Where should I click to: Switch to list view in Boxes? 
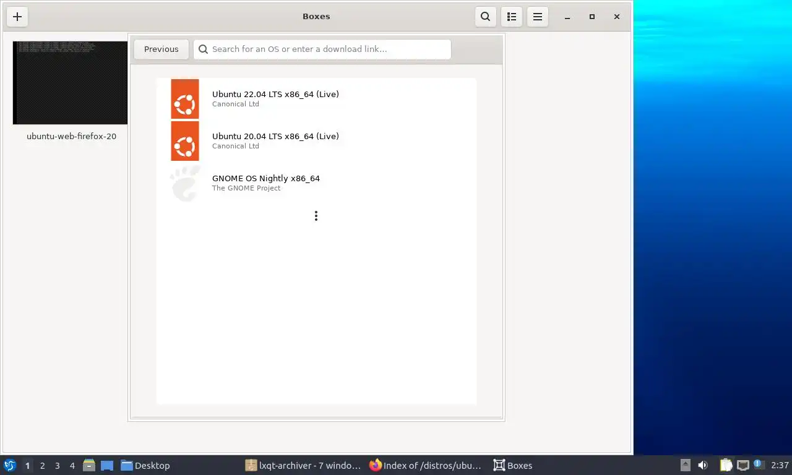[512, 17]
